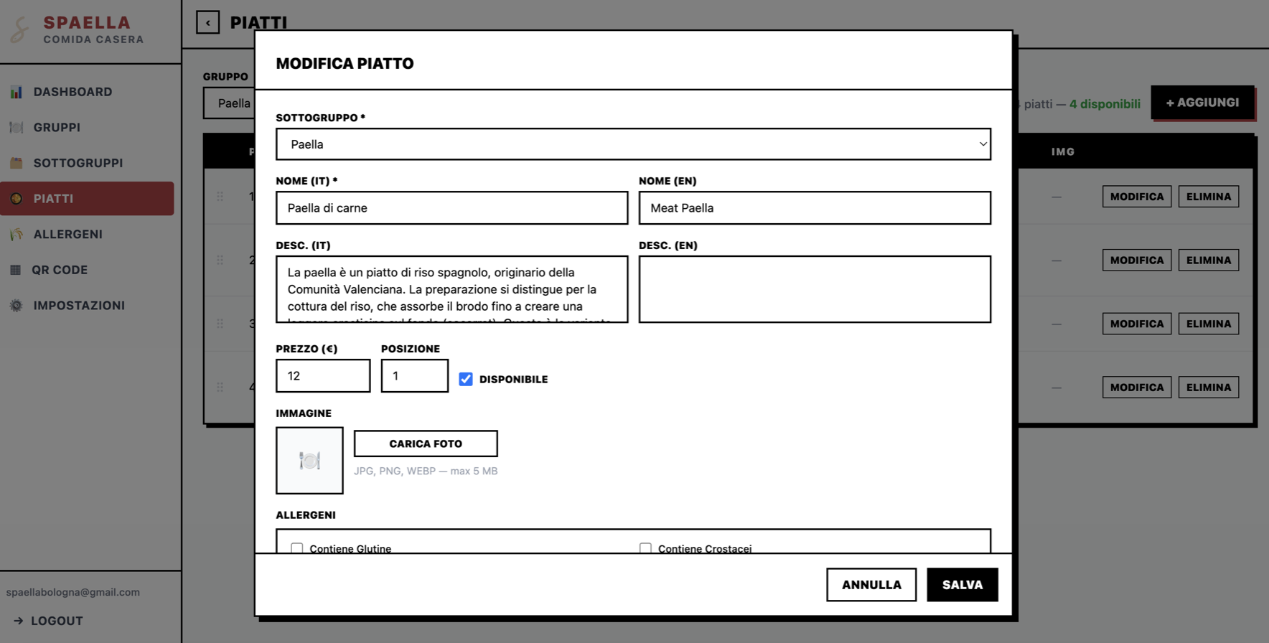The height and width of the screenshot is (643, 1269).
Task: Click the Sottogruppi folder icon in sidebar
Action: coord(16,163)
